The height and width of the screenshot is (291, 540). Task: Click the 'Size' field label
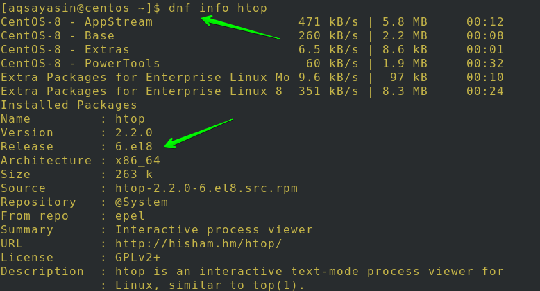[x=15, y=175]
